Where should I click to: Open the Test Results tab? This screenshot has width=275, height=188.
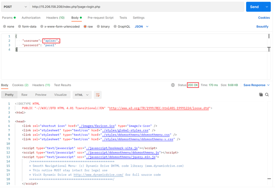[x=63, y=85]
